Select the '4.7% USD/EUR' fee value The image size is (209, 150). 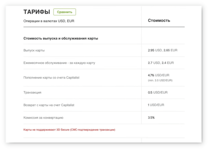click(x=158, y=75)
